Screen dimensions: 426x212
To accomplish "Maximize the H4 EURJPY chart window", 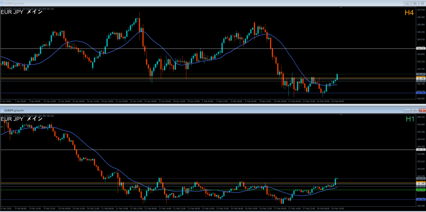I will click(x=414, y=3).
